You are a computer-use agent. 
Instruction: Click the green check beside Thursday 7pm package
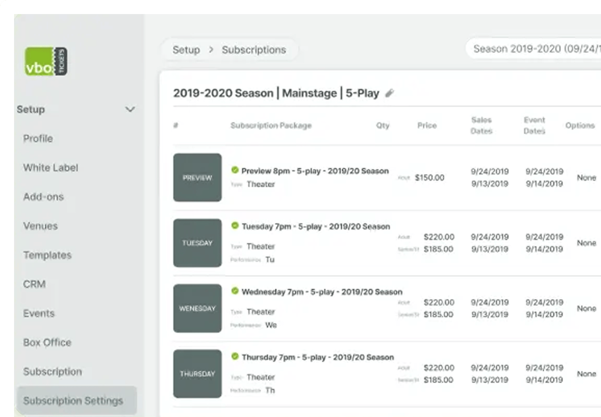click(235, 356)
